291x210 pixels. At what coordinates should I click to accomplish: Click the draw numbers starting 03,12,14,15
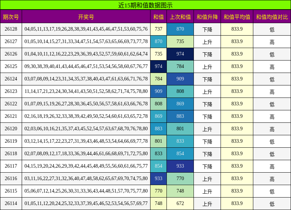click(86, 141)
